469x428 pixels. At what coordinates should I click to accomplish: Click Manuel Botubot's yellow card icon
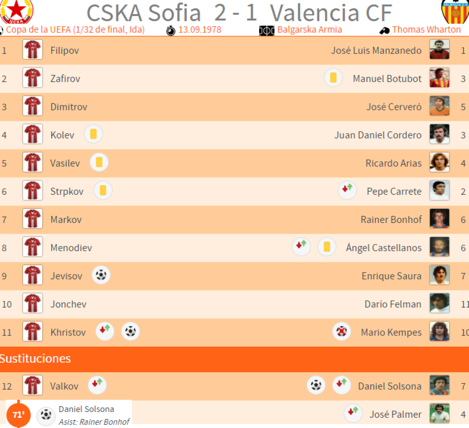(x=333, y=78)
